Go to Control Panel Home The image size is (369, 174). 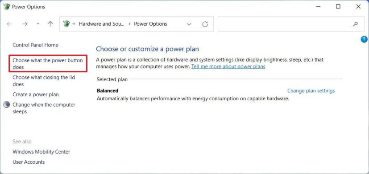35,45
